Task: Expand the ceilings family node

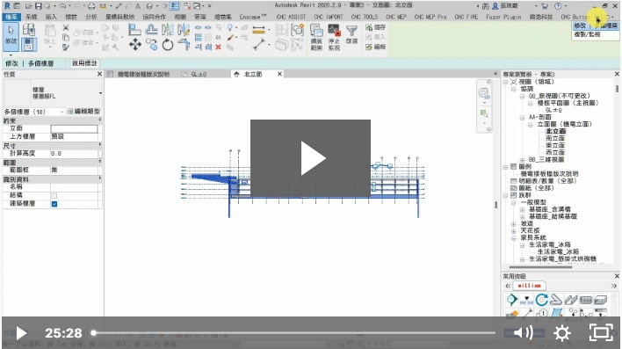Action: tap(514, 230)
